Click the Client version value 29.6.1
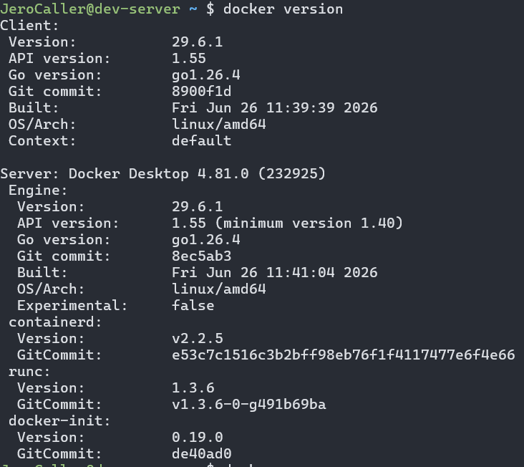 coord(197,42)
